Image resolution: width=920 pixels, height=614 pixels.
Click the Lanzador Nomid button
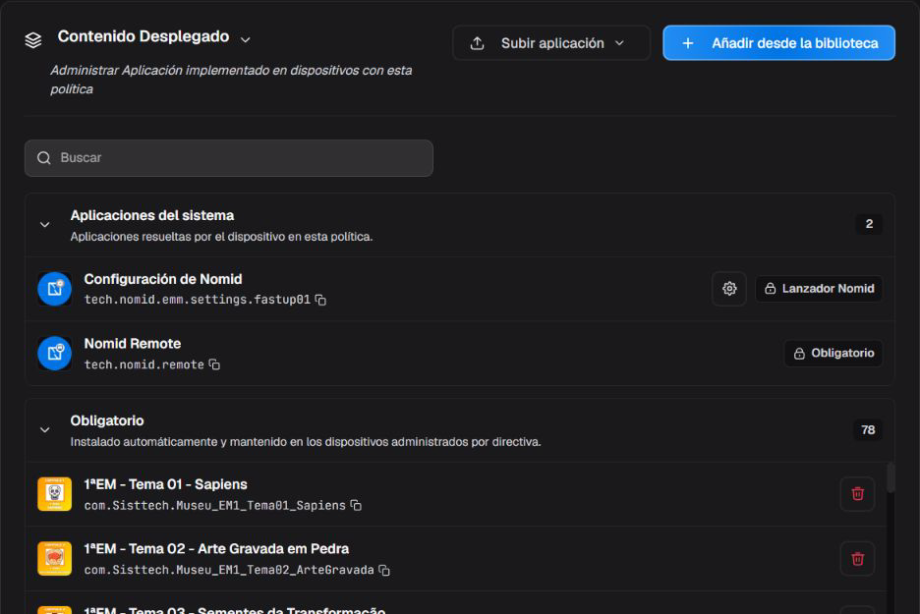coord(819,289)
